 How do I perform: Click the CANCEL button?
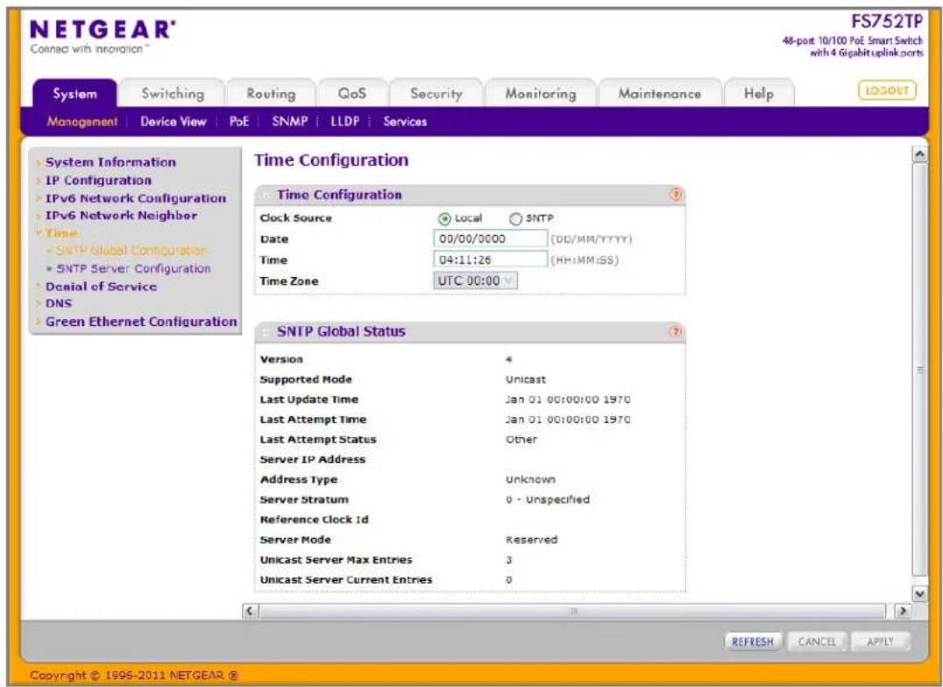(x=816, y=642)
